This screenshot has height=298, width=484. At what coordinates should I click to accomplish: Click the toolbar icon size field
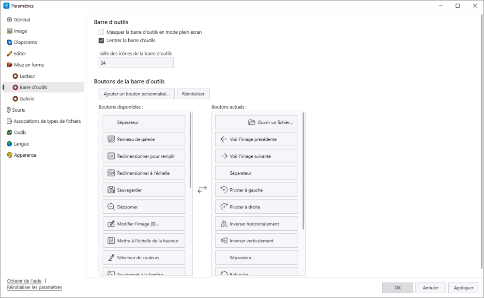point(136,63)
